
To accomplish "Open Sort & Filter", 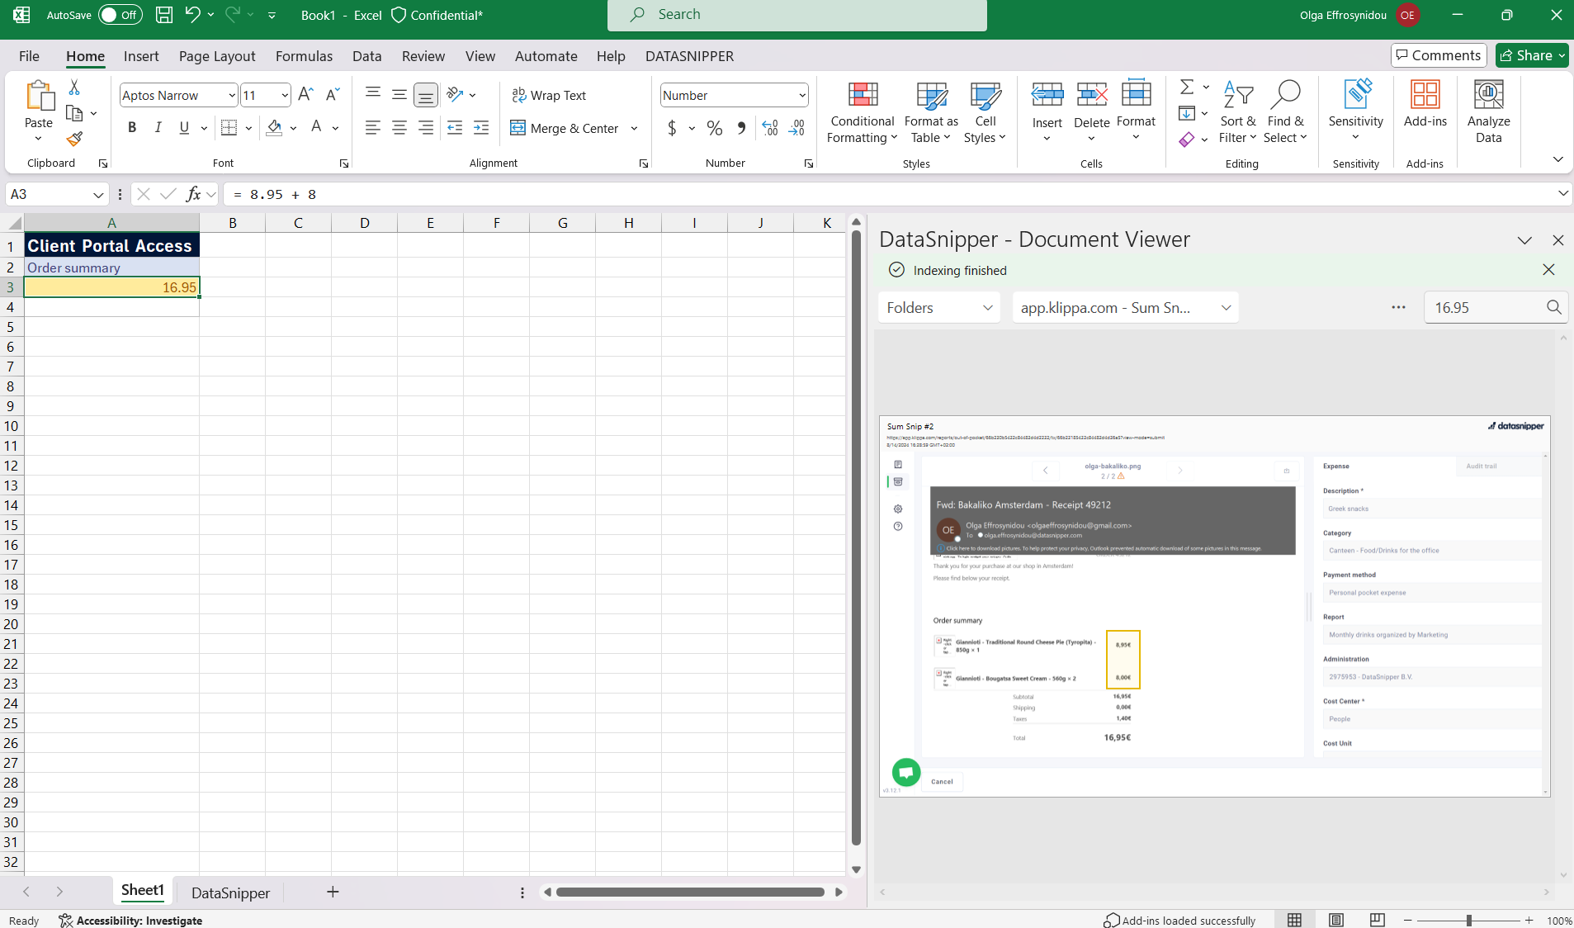I will (1238, 113).
